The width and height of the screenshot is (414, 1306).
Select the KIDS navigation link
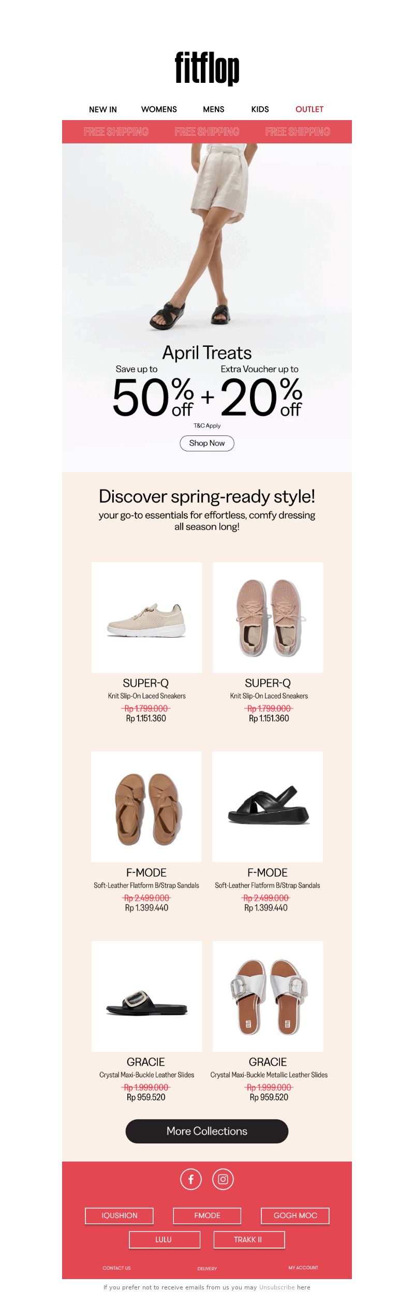pyautogui.click(x=260, y=109)
